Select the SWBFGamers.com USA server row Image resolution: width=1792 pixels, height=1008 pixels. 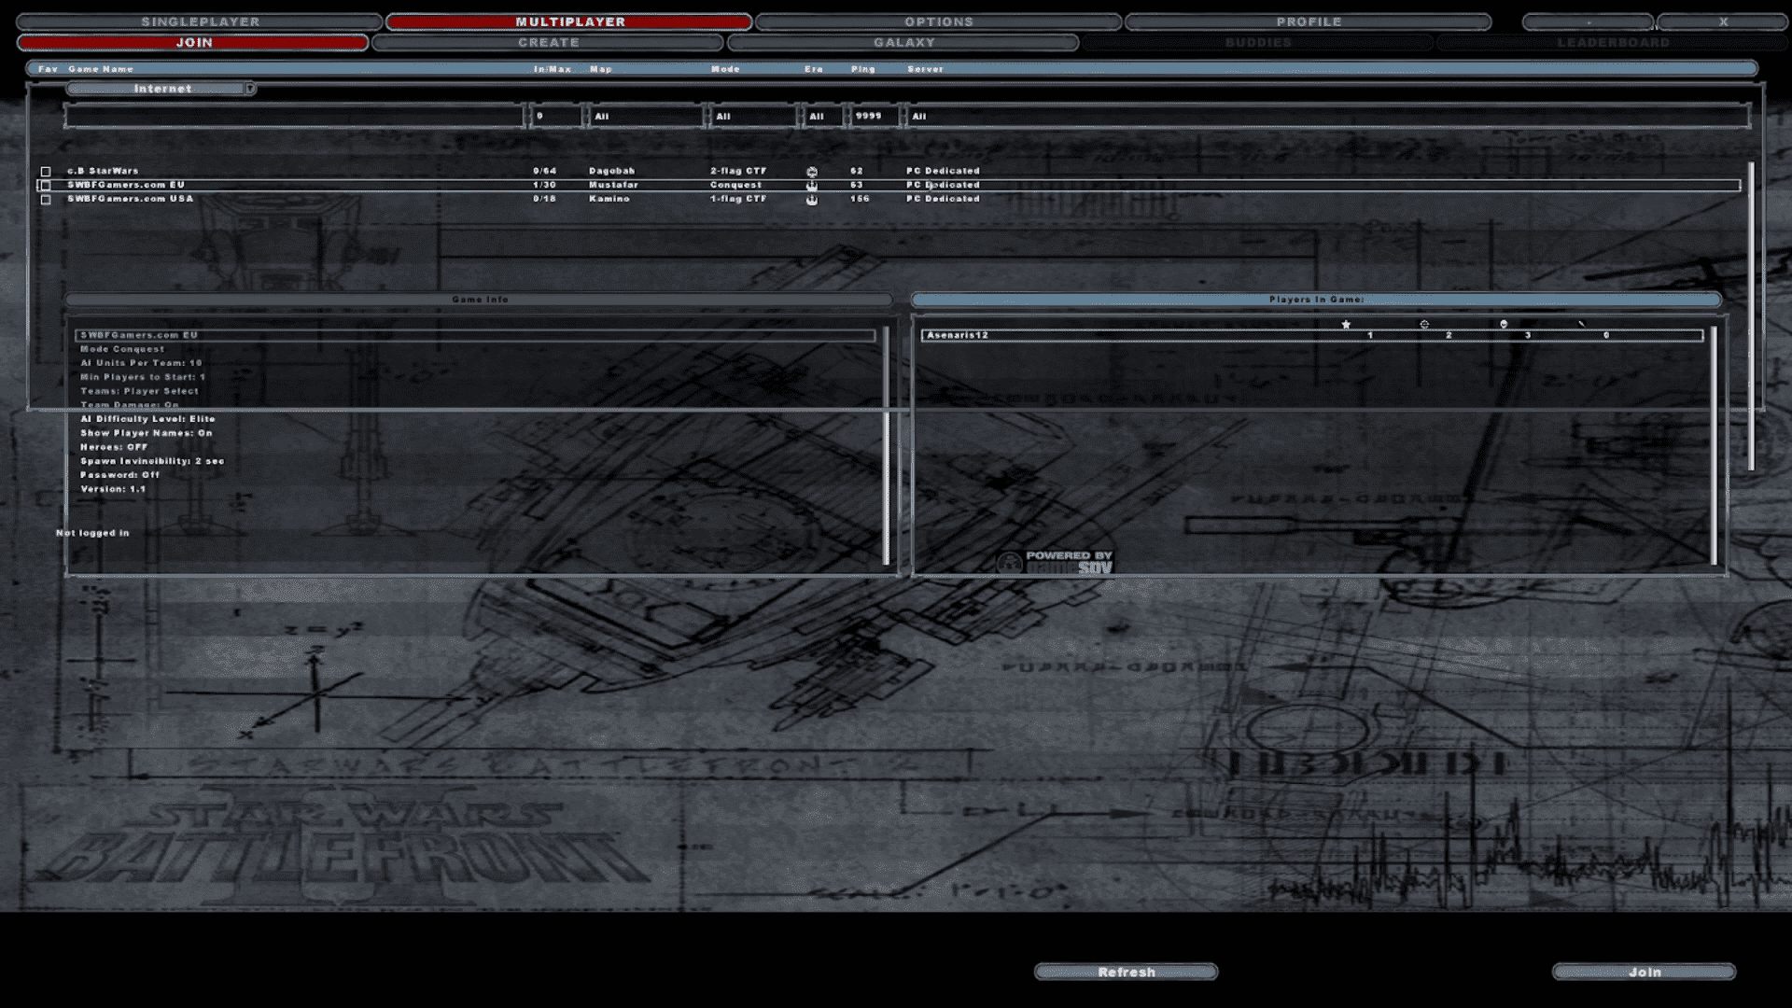pos(889,200)
